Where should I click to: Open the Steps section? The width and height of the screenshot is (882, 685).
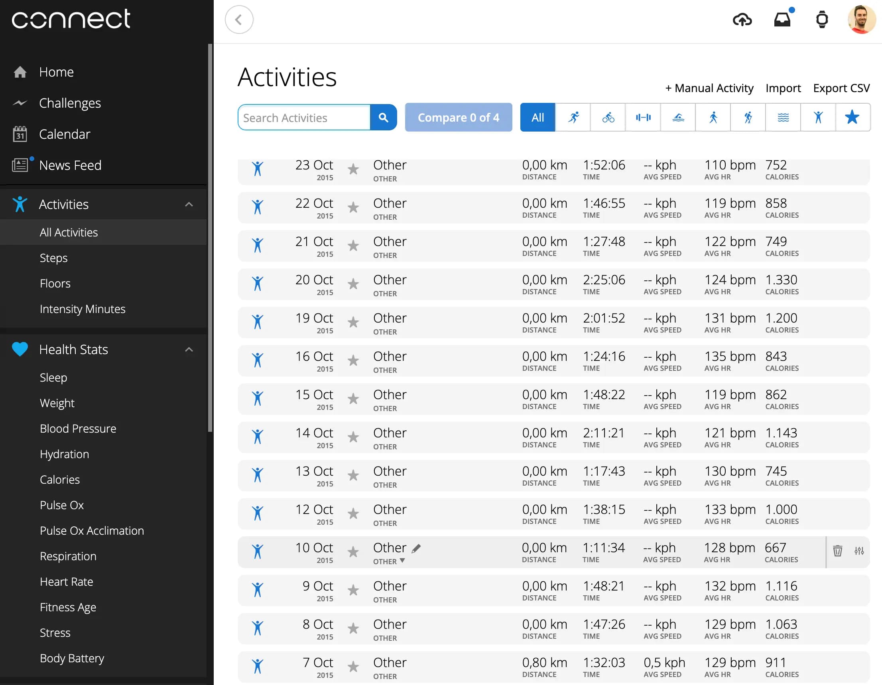tap(53, 258)
